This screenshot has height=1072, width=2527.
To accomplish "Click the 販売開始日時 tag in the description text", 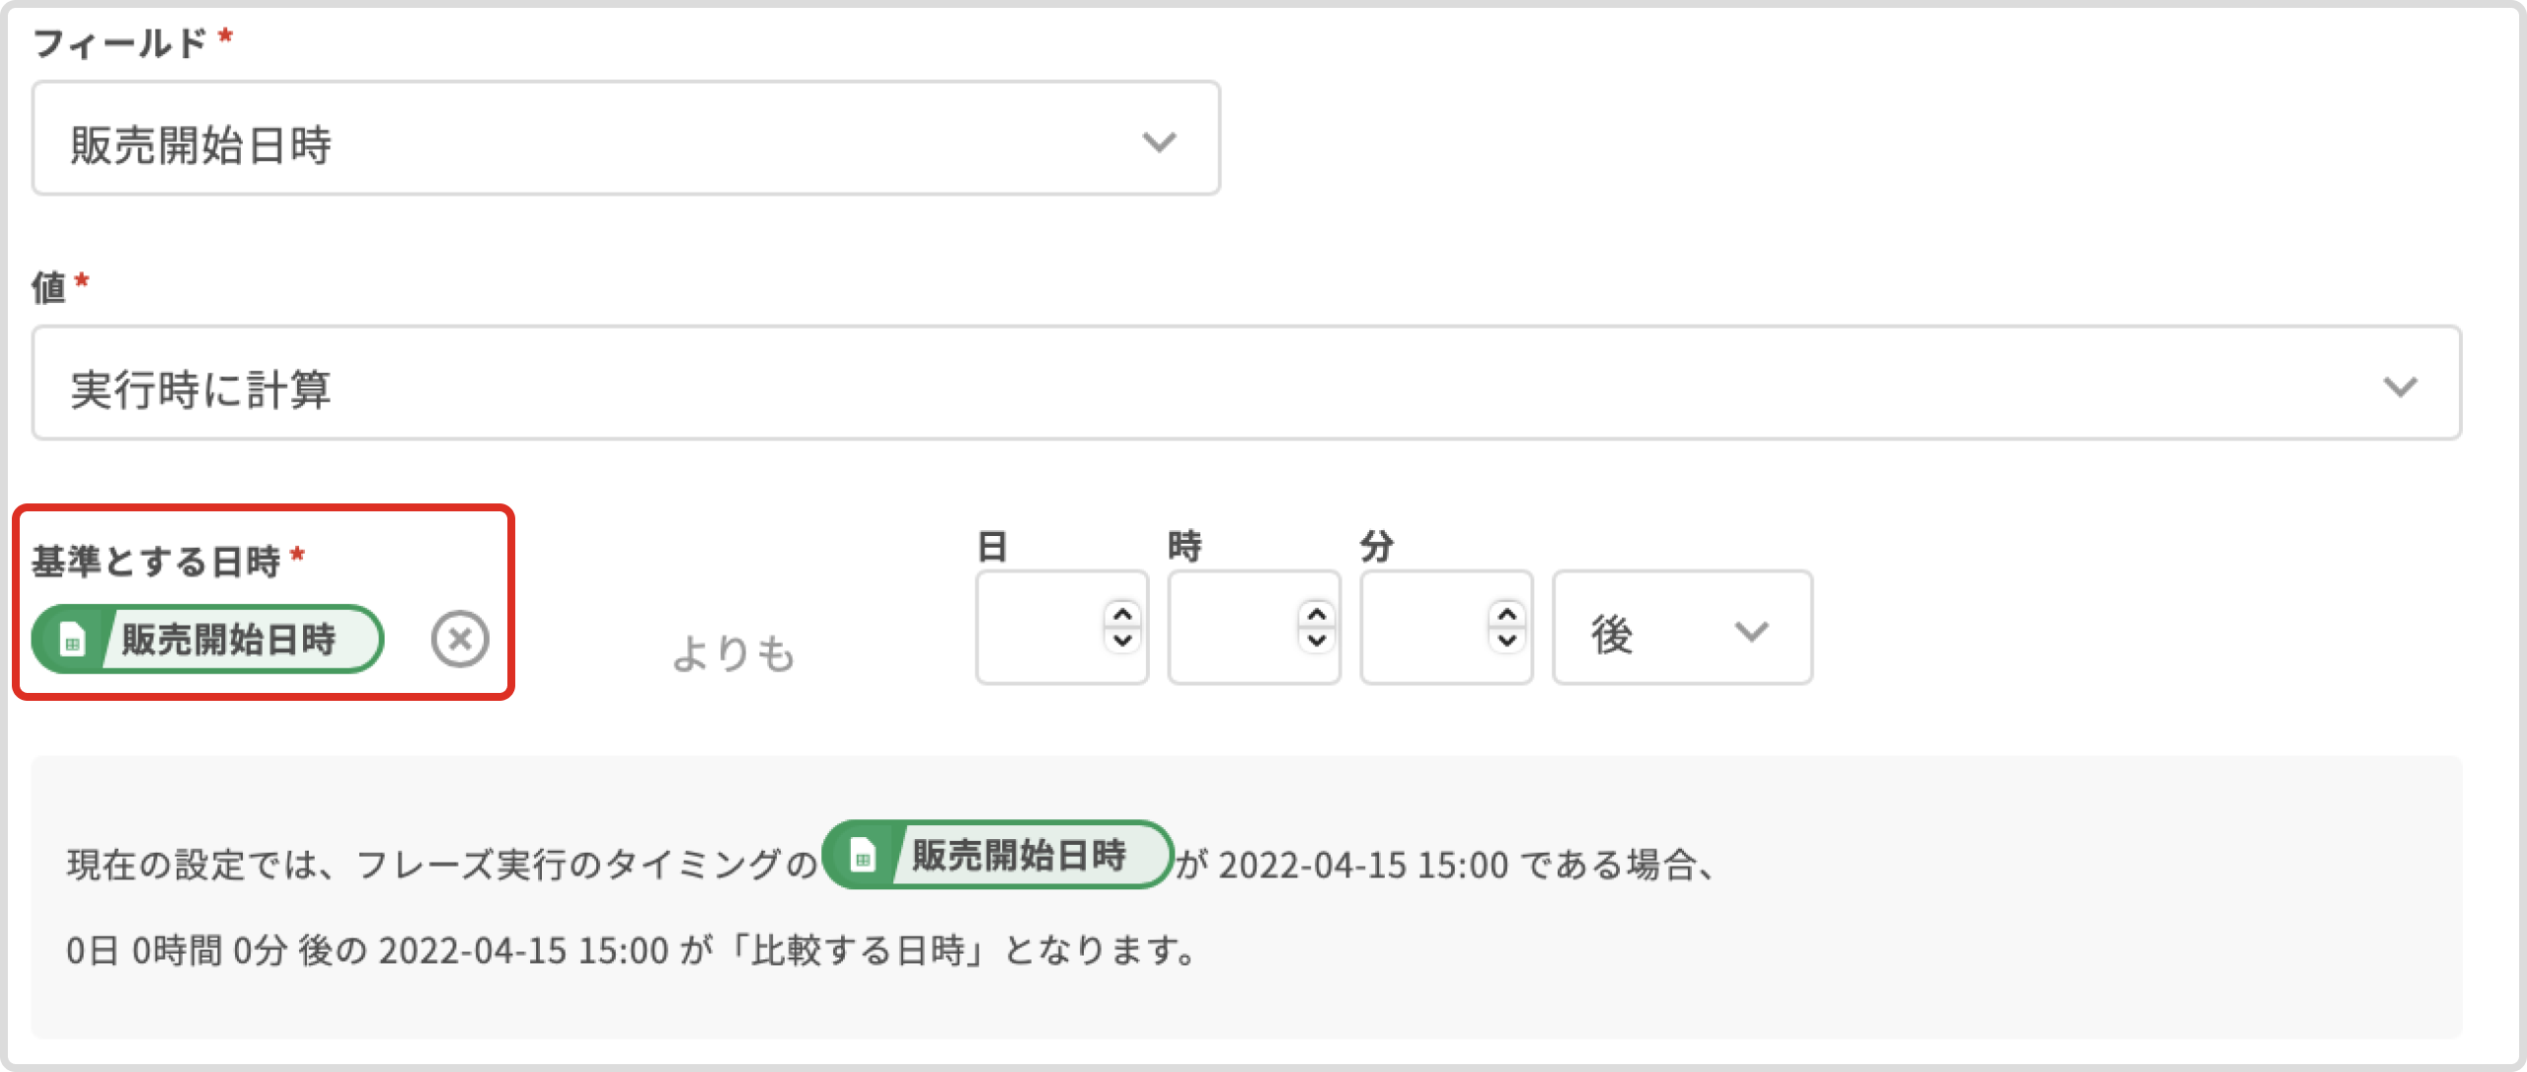I will (1019, 855).
